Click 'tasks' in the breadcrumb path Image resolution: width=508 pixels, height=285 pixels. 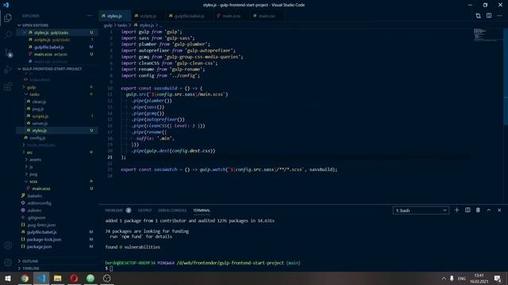[x=121, y=25]
